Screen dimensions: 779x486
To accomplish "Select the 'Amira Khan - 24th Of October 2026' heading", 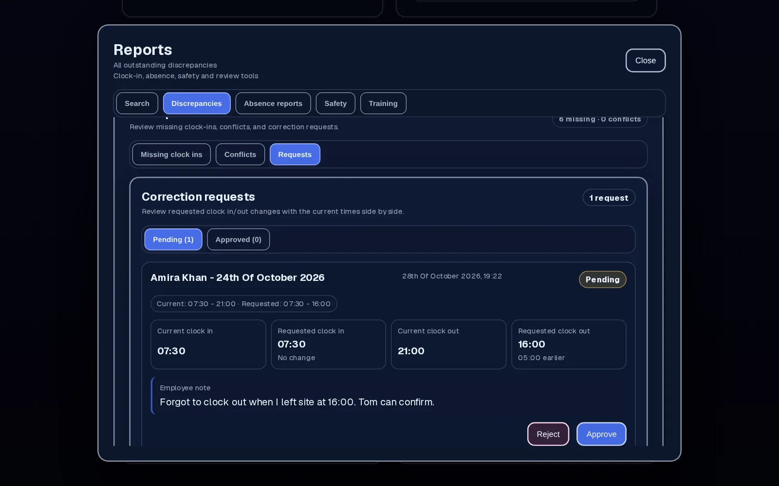I will coord(238,278).
